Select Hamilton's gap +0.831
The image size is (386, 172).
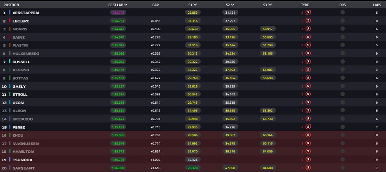(155, 152)
